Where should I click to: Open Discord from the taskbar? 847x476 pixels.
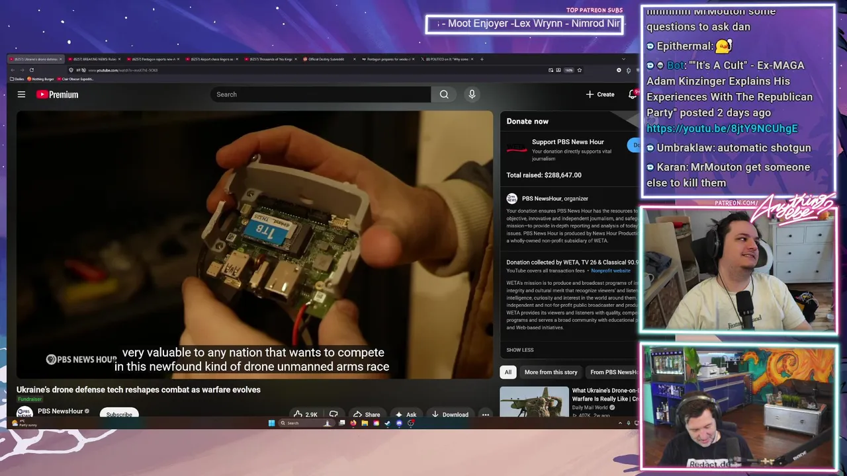[x=399, y=423]
